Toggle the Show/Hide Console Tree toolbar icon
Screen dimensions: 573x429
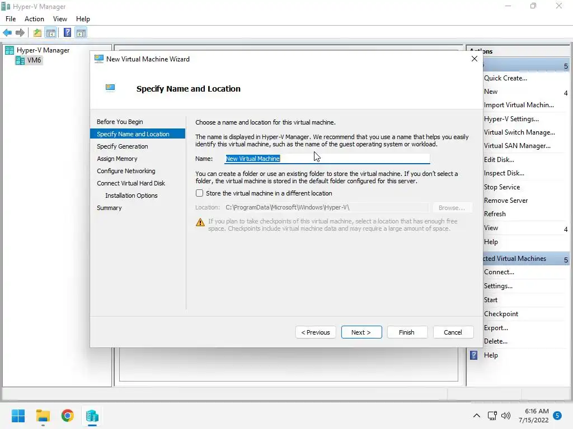tap(51, 33)
